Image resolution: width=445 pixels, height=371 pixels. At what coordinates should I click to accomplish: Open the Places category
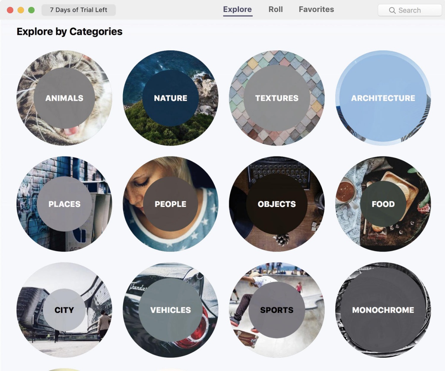pyautogui.click(x=64, y=204)
